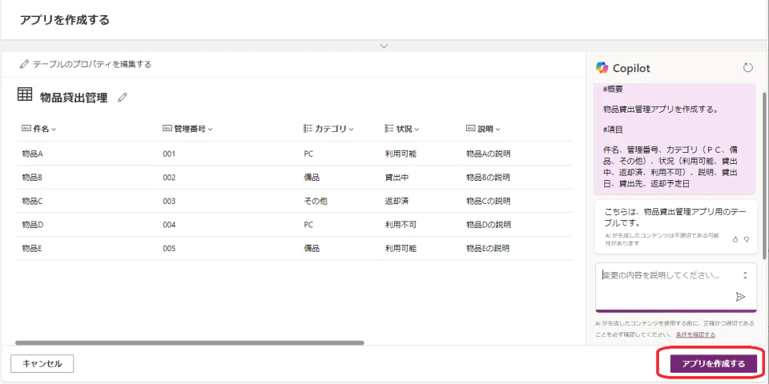Click the 004 管理番号 cell
The image size is (769, 384).
(169, 224)
